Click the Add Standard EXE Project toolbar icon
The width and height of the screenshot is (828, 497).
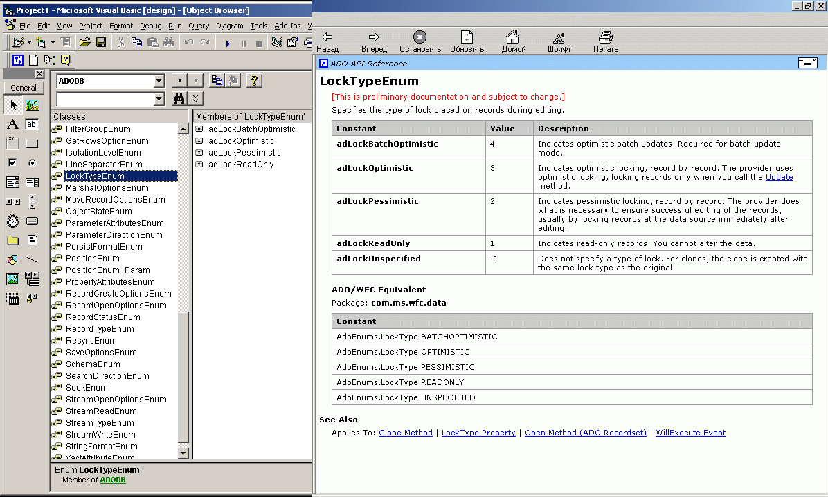tap(18, 42)
